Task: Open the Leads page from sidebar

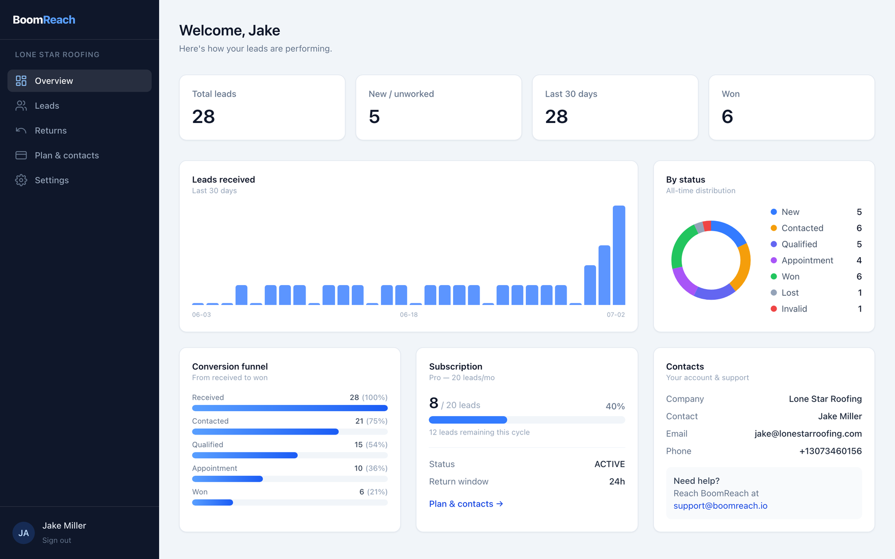Action: 79,106
